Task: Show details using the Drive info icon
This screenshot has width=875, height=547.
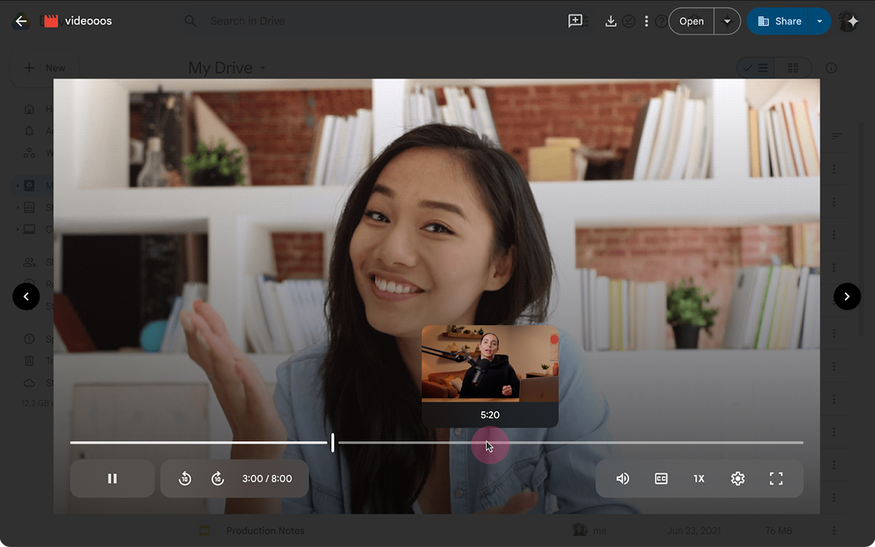Action: pos(831,68)
